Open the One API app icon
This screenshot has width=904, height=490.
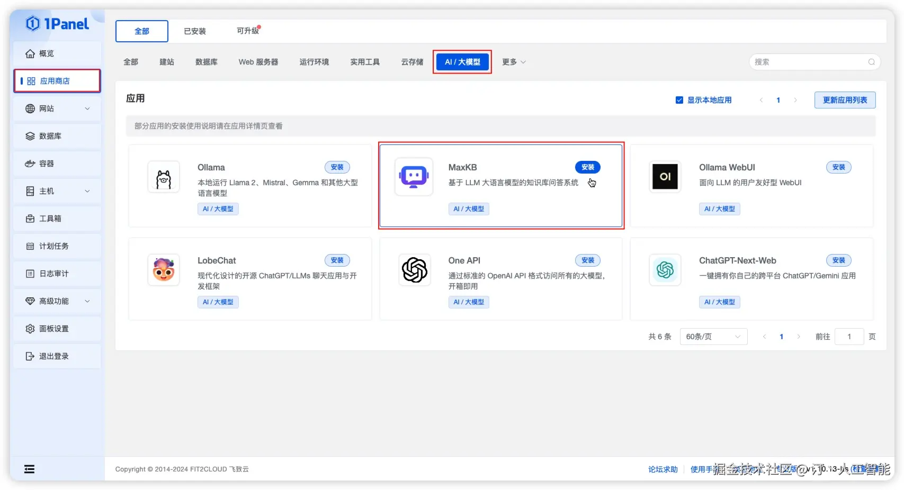click(415, 270)
